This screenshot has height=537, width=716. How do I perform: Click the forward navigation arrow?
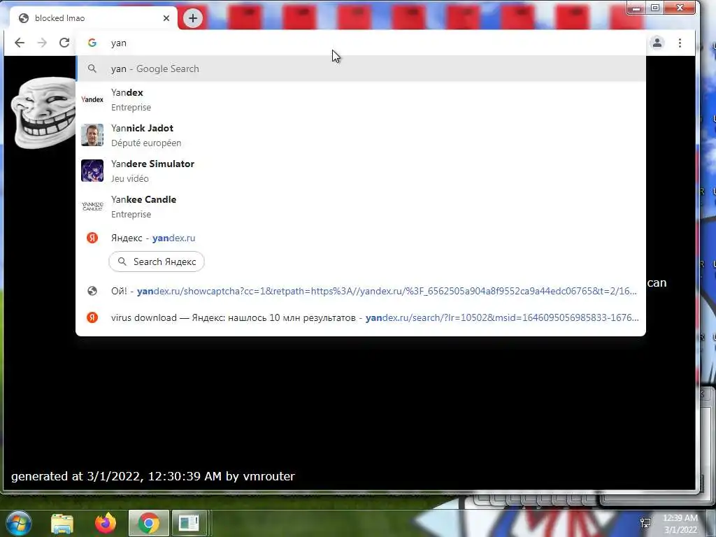click(x=42, y=43)
